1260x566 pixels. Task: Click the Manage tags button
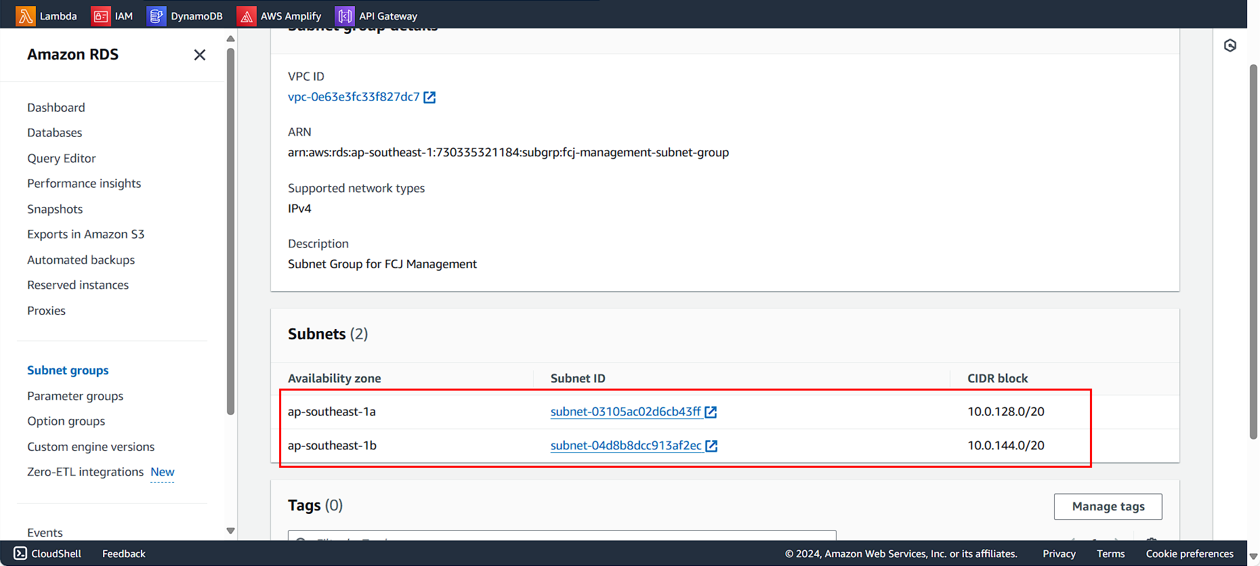click(x=1108, y=506)
